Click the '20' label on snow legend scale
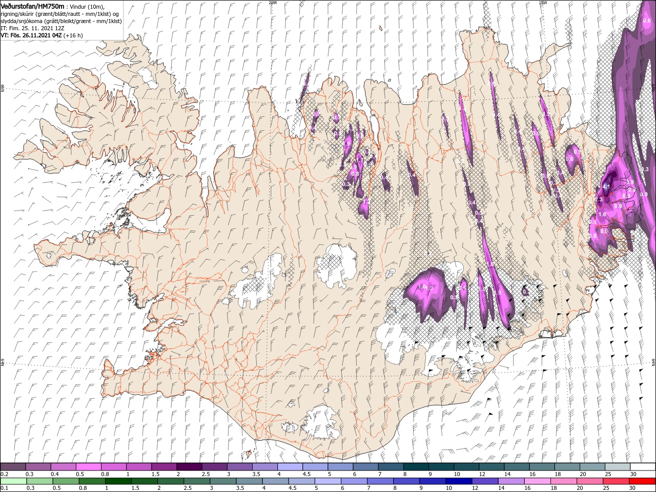 click(x=583, y=475)
